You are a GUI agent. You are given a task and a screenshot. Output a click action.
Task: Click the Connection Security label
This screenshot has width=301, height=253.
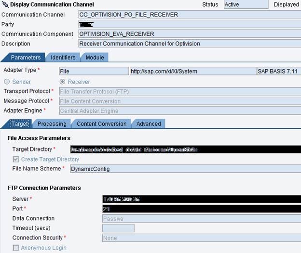click(x=38, y=238)
